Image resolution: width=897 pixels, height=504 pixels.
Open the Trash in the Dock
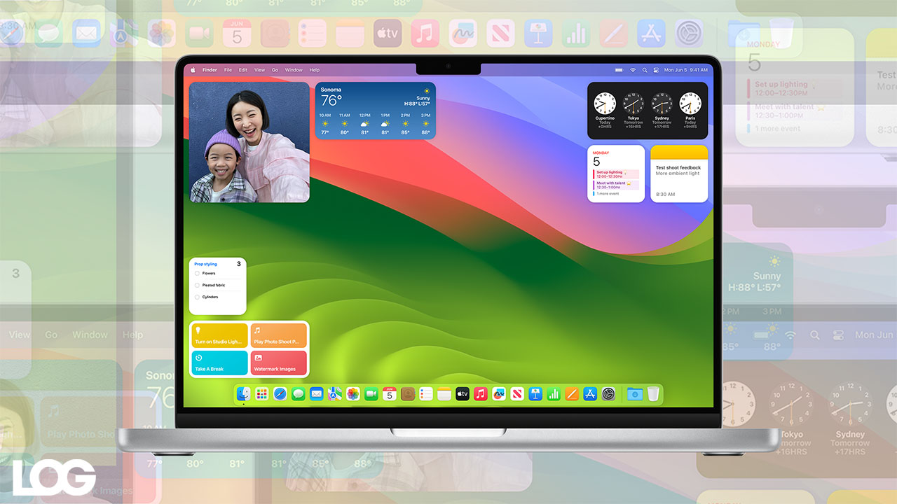652,394
